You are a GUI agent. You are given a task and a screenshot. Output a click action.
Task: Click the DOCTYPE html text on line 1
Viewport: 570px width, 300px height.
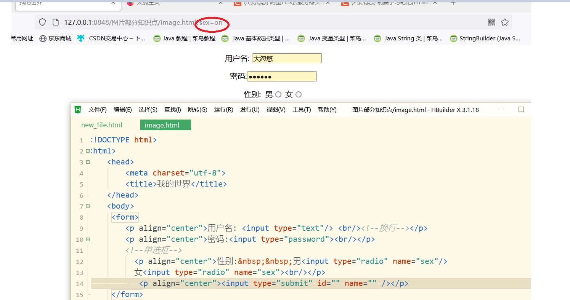[124, 140]
